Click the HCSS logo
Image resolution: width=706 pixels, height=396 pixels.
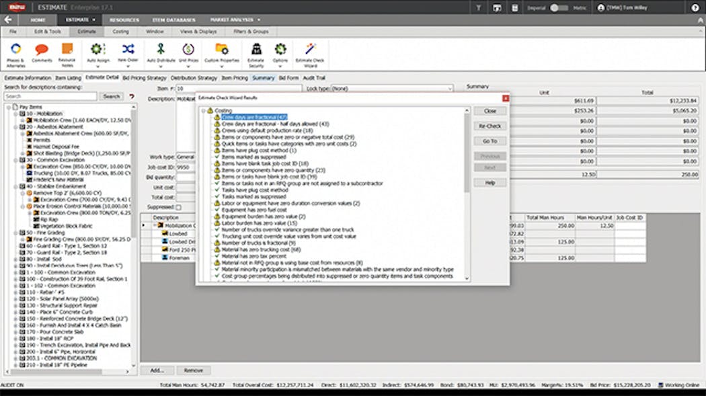coord(17,7)
